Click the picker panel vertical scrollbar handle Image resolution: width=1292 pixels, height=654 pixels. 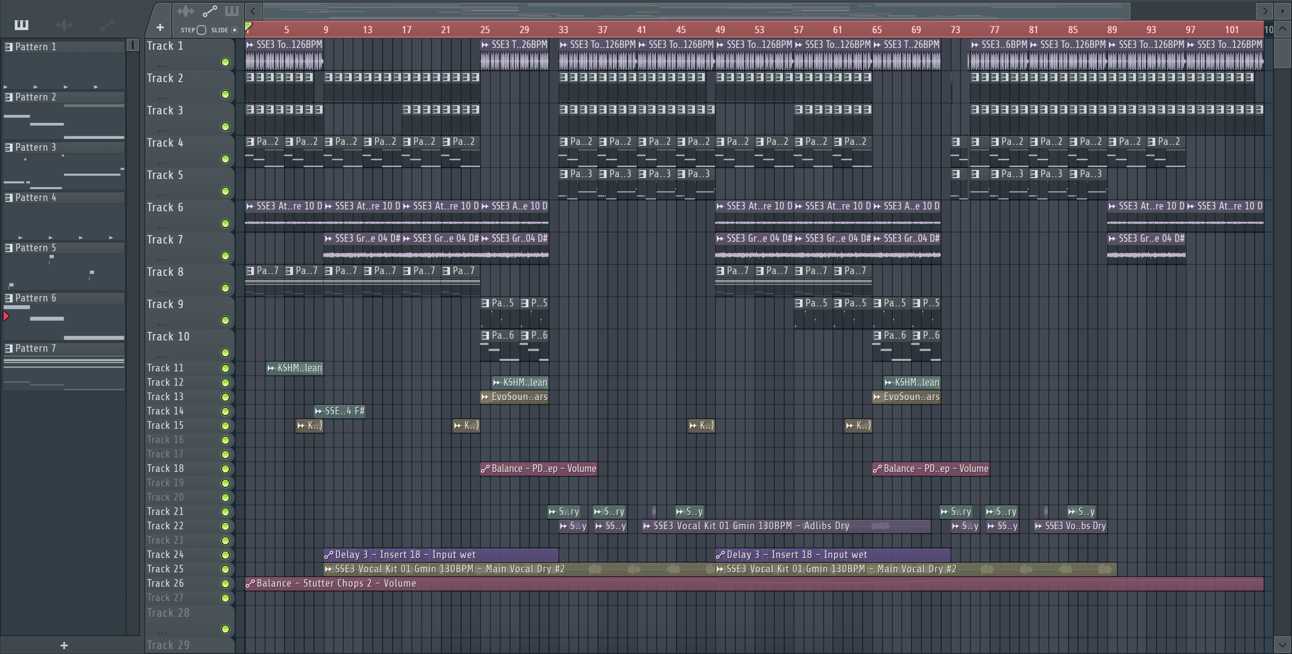point(132,45)
